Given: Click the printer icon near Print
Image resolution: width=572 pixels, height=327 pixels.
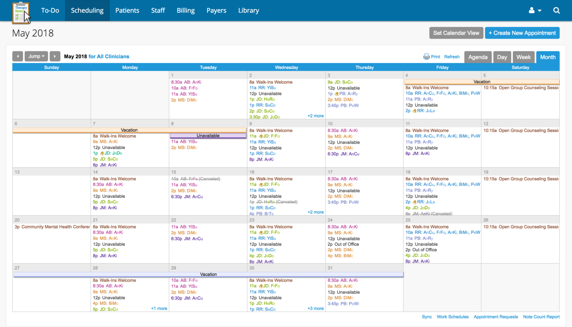Looking at the screenshot, I should pos(426,56).
